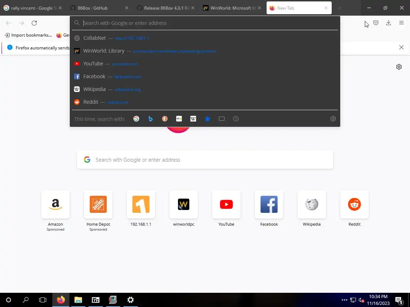
Task: Dismiss the Firefox data notification bar
Action: coord(401,47)
